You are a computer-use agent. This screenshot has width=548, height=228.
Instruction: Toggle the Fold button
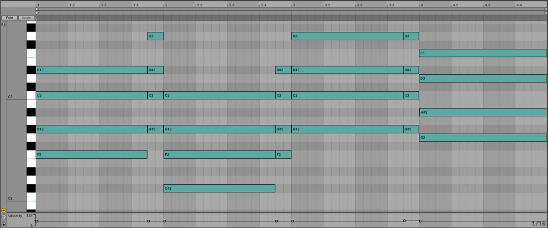tap(9, 18)
